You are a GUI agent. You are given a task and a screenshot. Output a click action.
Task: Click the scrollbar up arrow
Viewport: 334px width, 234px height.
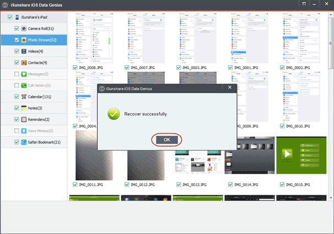pyautogui.click(x=331, y=15)
